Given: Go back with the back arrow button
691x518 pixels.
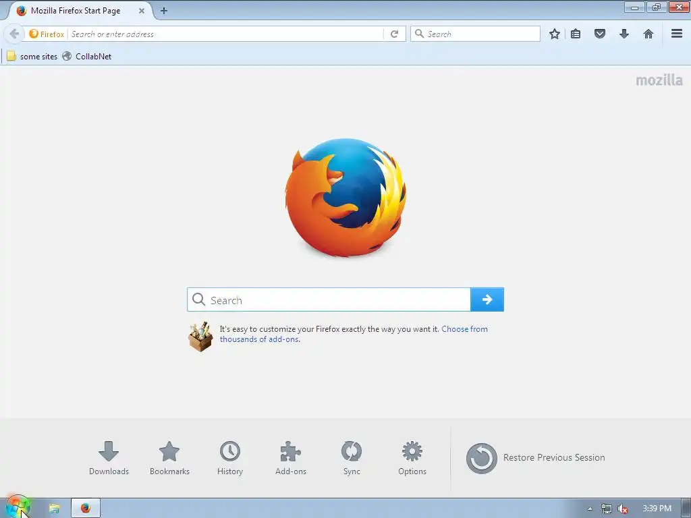Looking at the screenshot, I should [14, 34].
